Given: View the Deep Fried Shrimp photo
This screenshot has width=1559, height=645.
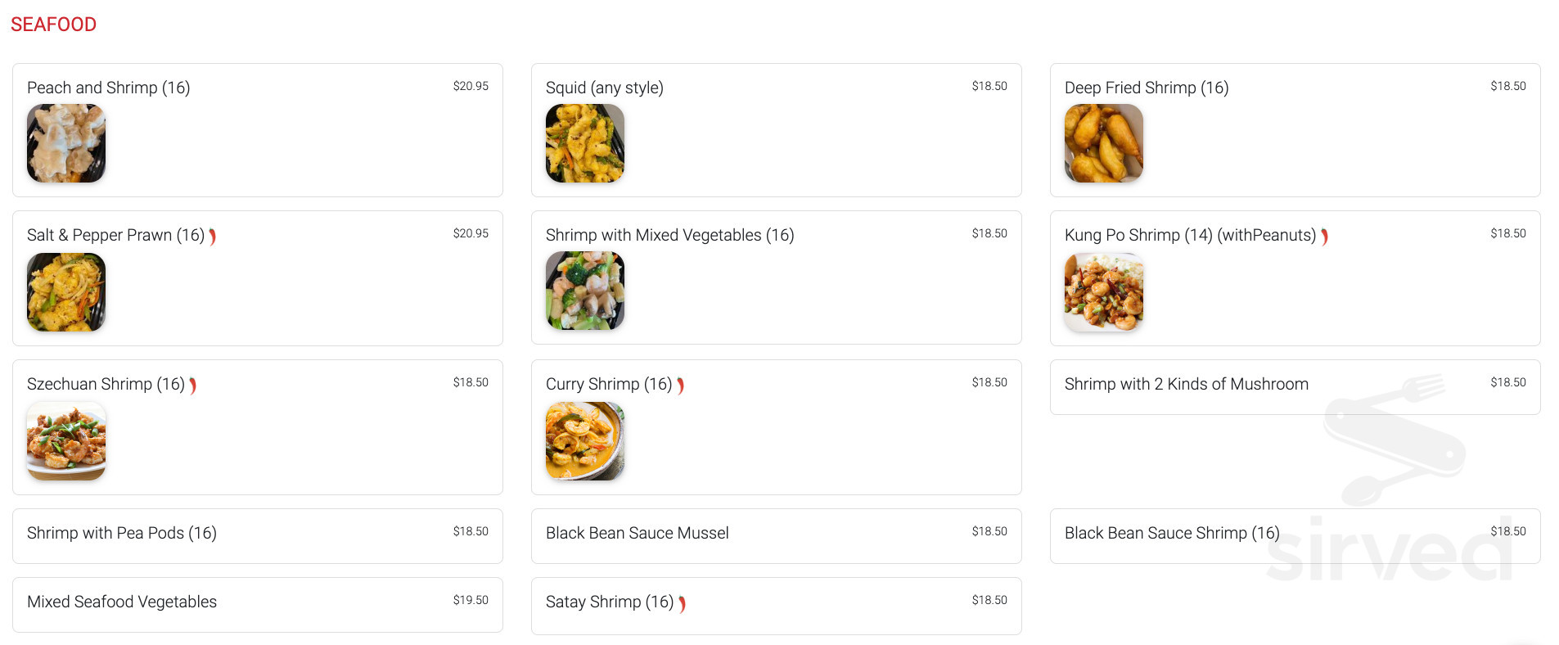Looking at the screenshot, I should 1104,143.
